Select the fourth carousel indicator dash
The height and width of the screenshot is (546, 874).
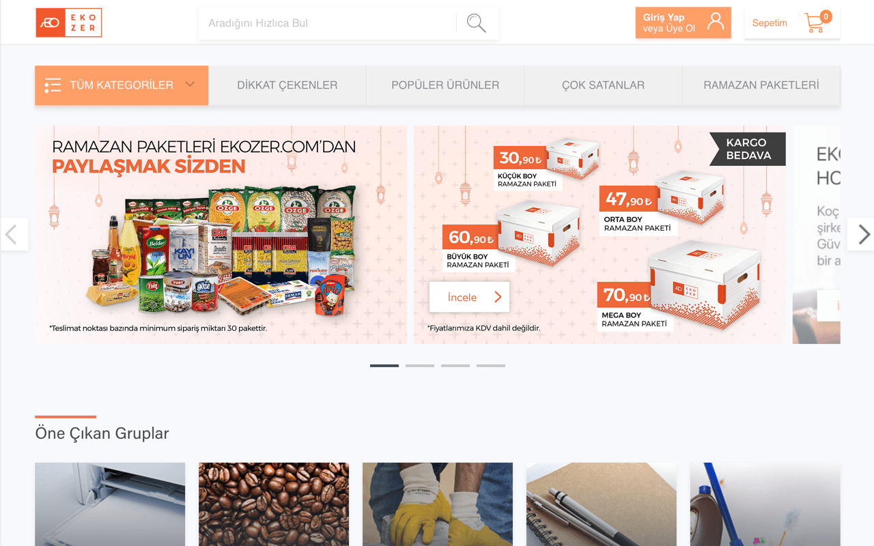coord(491,366)
